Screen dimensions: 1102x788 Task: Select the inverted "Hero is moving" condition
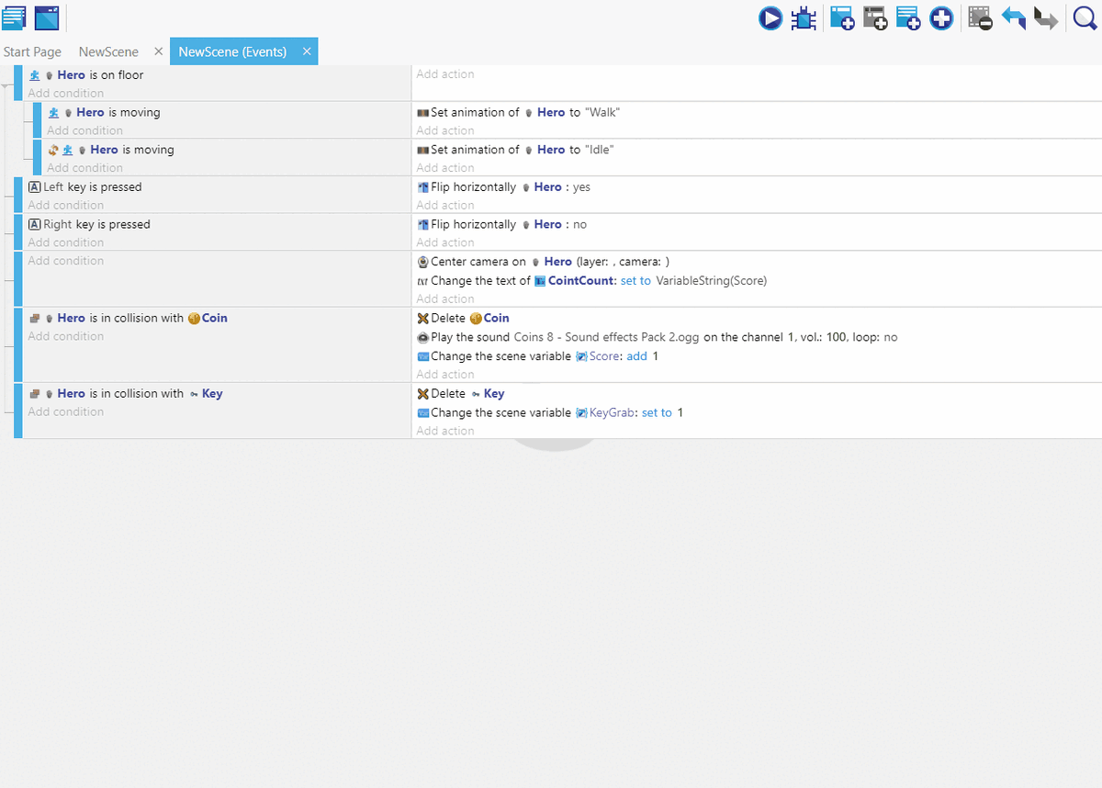click(110, 150)
